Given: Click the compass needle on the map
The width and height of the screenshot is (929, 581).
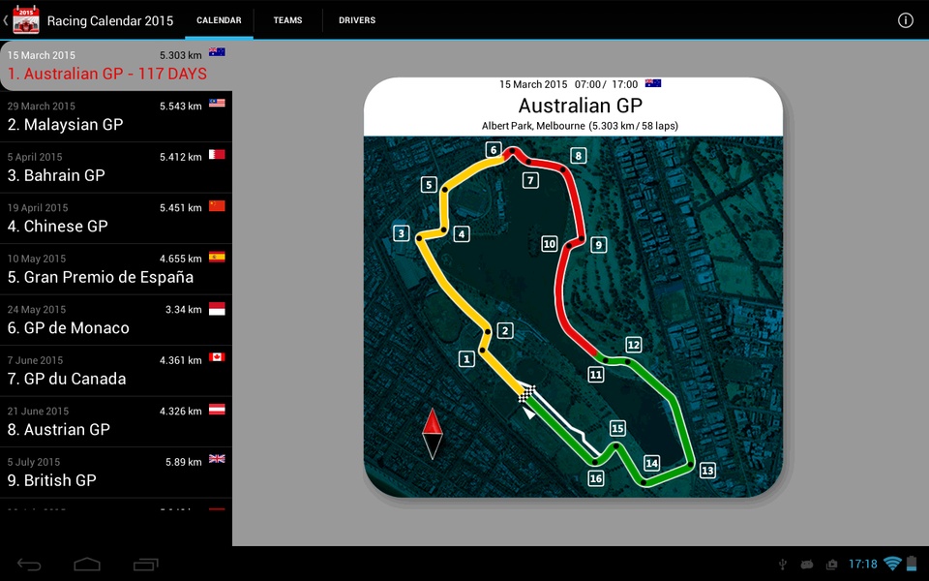Looking at the screenshot, I should tap(433, 434).
